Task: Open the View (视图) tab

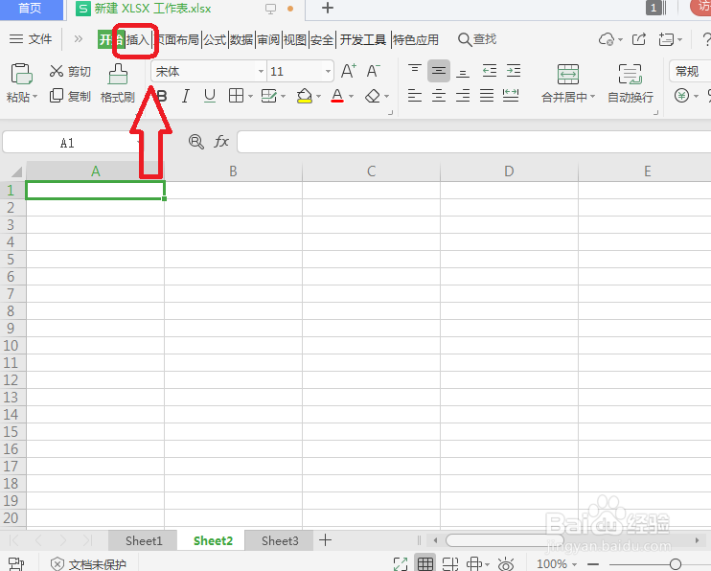Action: click(295, 39)
